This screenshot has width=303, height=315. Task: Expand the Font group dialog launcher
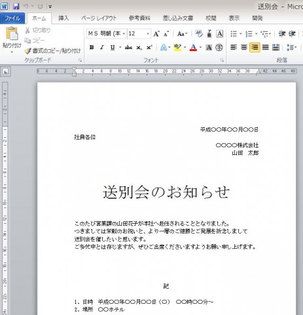222,60
